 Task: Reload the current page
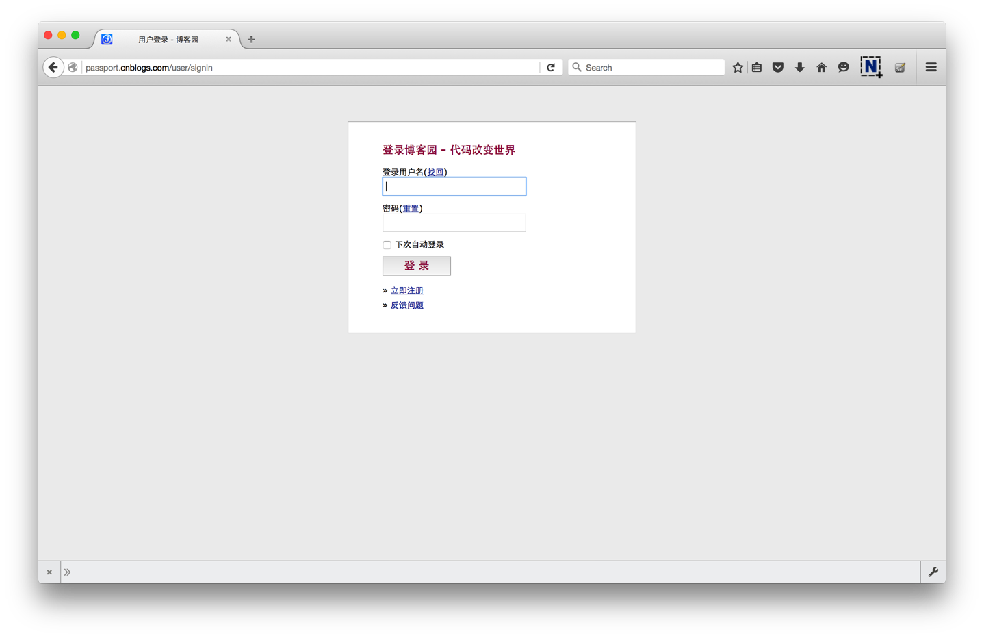[551, 67]
